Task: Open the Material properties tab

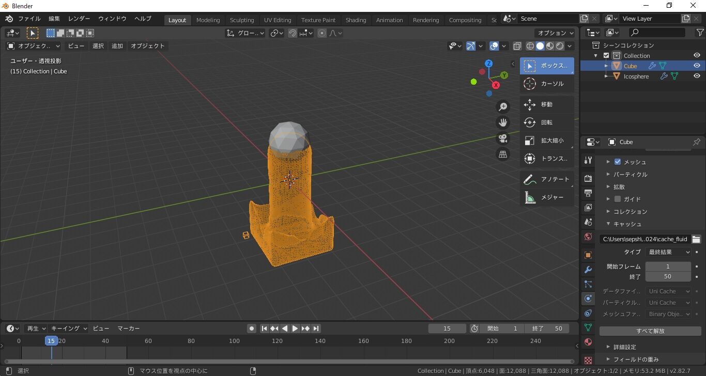Action: click(588, 342)
